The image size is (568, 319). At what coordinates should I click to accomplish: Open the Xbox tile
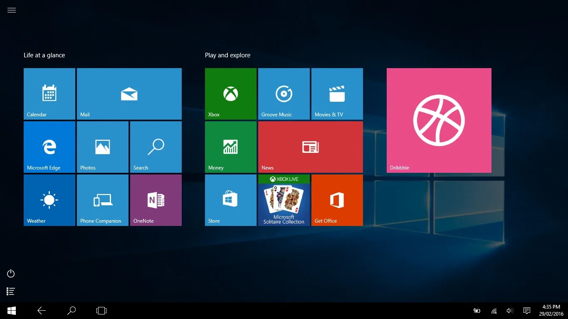coord(231,94)
